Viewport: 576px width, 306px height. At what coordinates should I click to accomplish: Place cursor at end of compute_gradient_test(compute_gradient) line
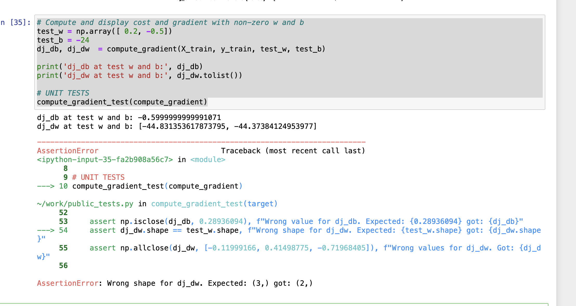tap(207, 102)
